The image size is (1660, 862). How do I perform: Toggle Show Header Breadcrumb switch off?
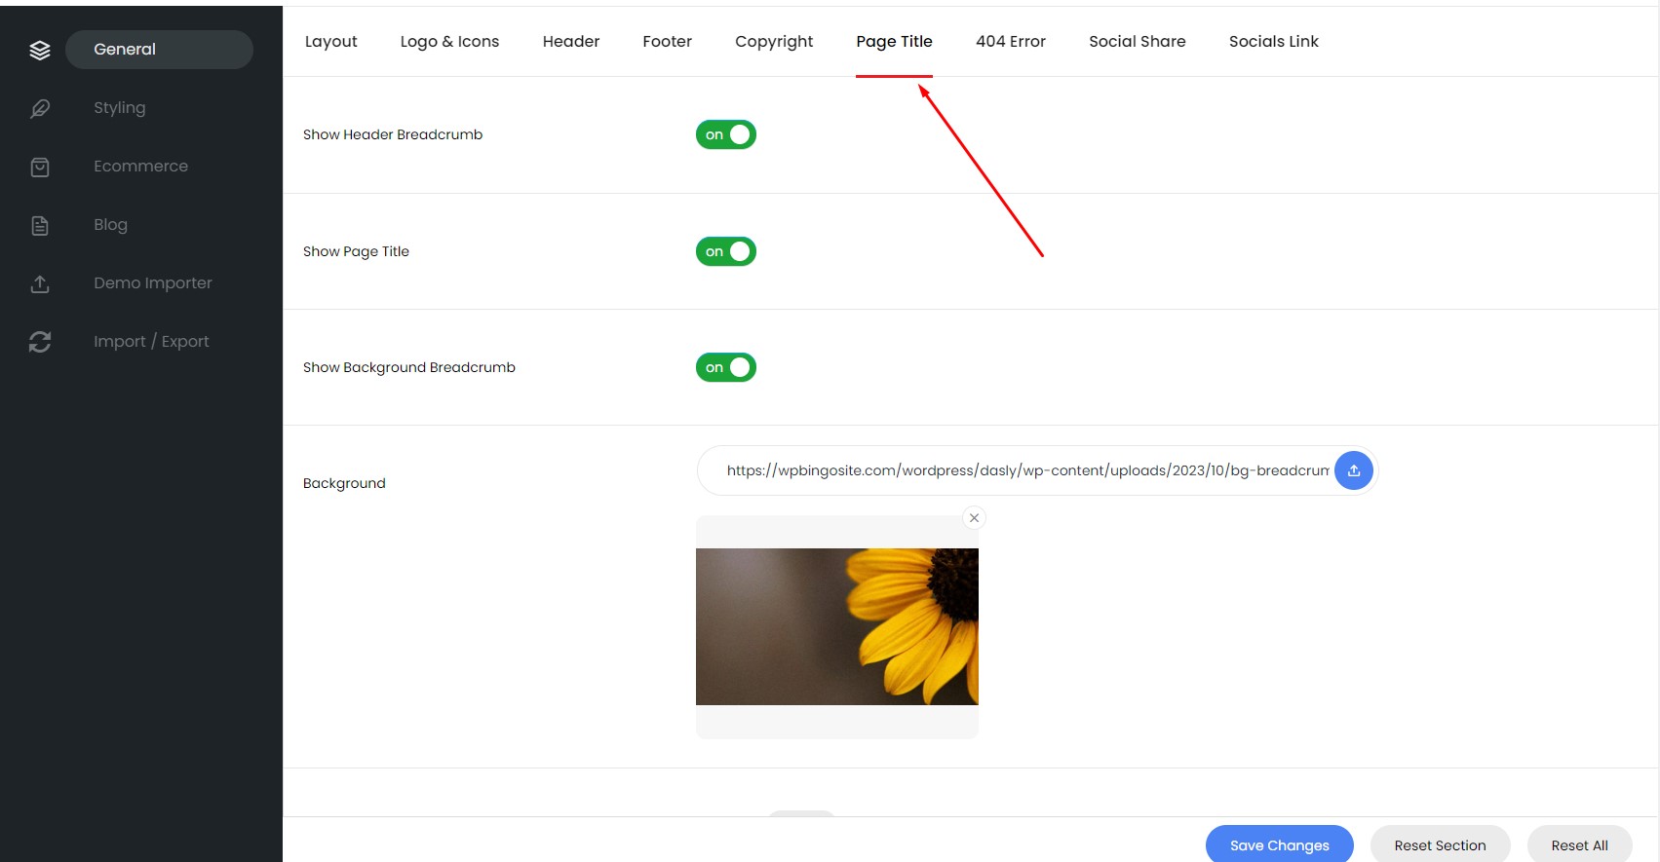coord(726,134)
